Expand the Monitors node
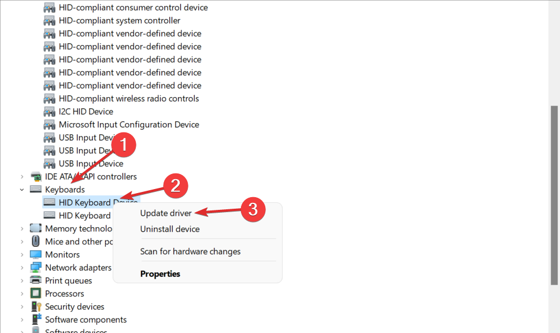 pos(22,254)
